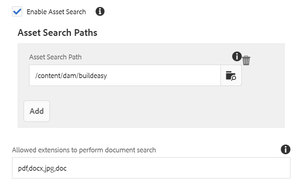Open info tooltip beside Enable Asset Search

click(x=100, y=12)
